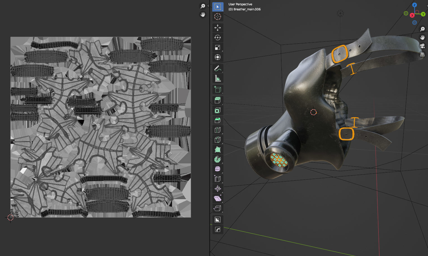Snap view to the blue Z axis

[415, 5]
